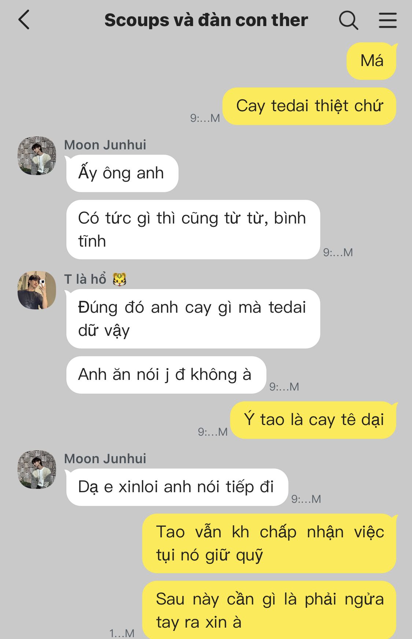Select "Ý tao là cay tê dại" bubble
The height and width of the screenshot is (639, 412).
pyautogui.click(x=313, y=420)
